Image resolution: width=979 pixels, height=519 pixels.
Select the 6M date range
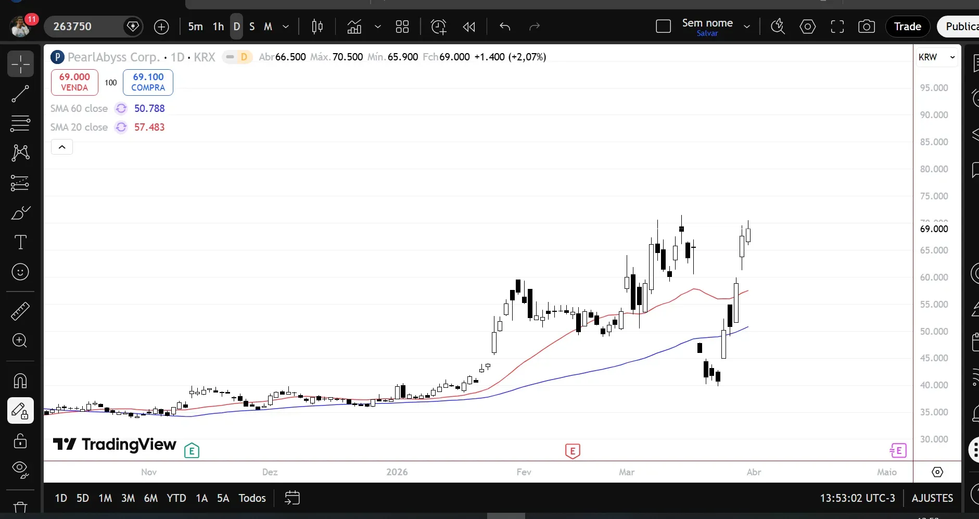pyautogui.click(x=150, y=498)
